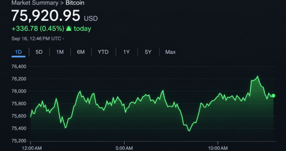Click the 75,800 y-axis label
This screenshot has height=151, width=286.
click(19, 104)
